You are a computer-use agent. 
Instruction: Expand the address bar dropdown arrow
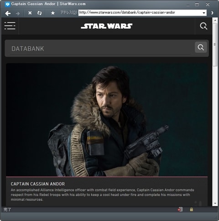click(x=204, y=13)
